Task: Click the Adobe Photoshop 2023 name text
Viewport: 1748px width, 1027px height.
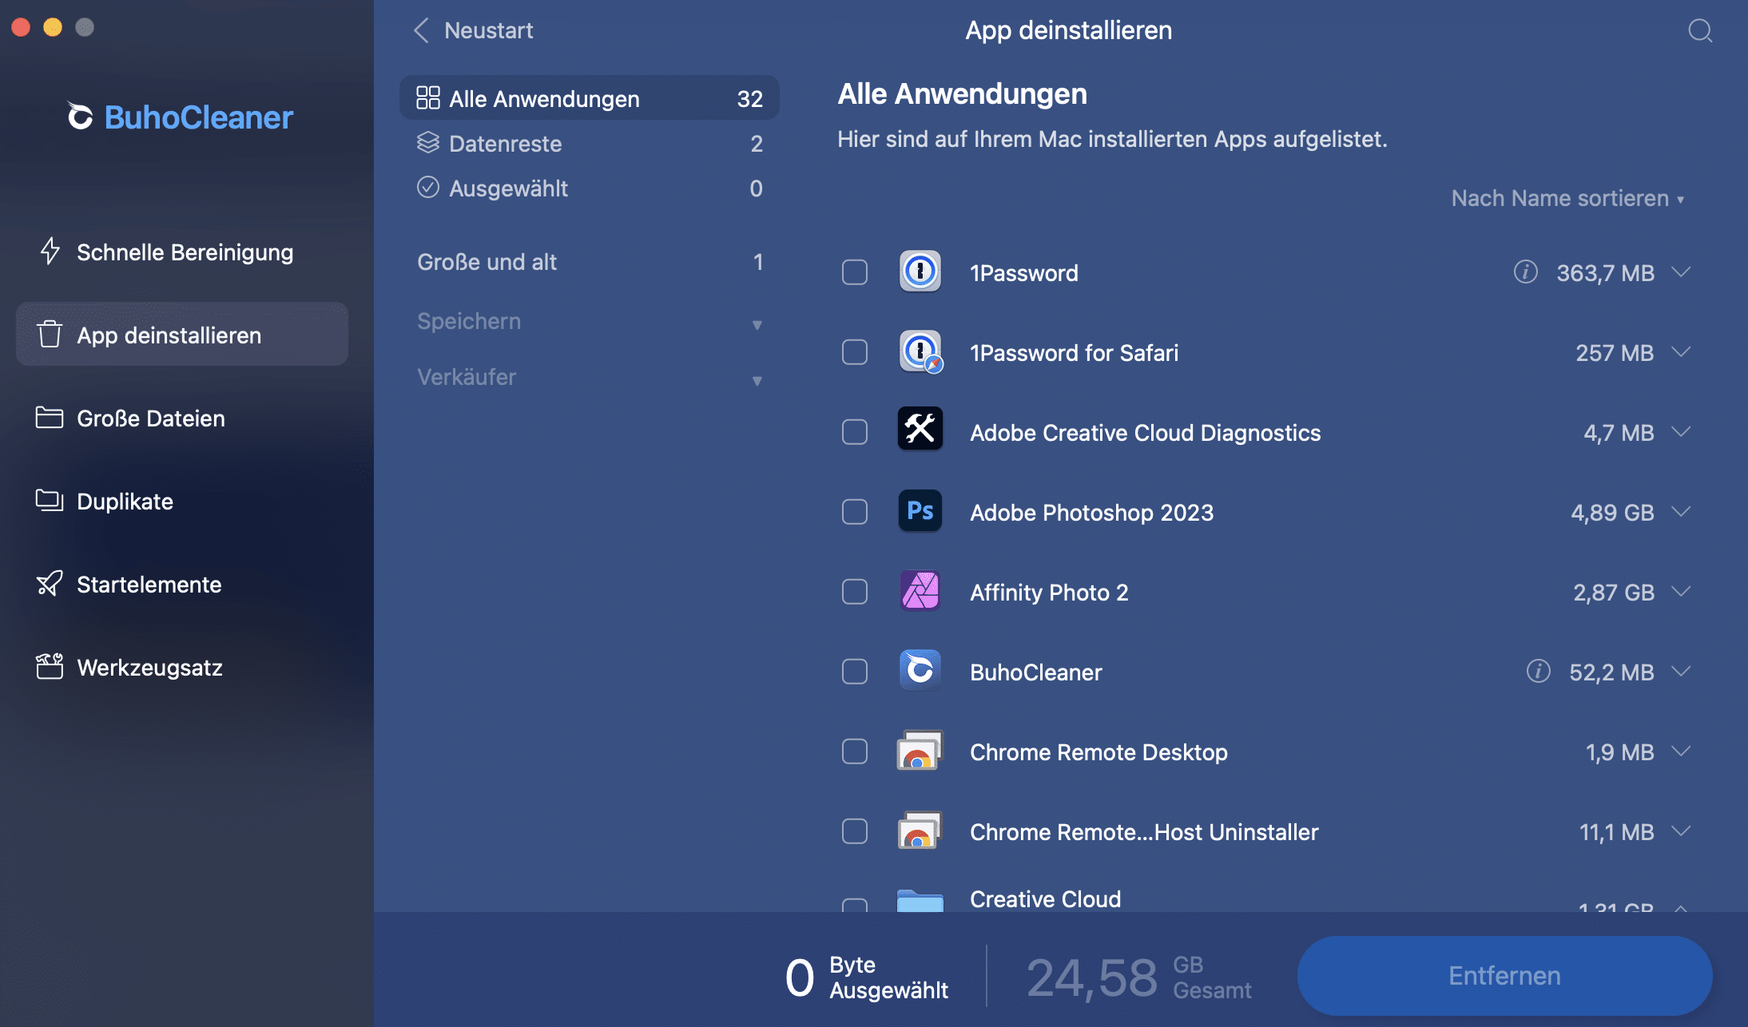Action: point(1091,512)
